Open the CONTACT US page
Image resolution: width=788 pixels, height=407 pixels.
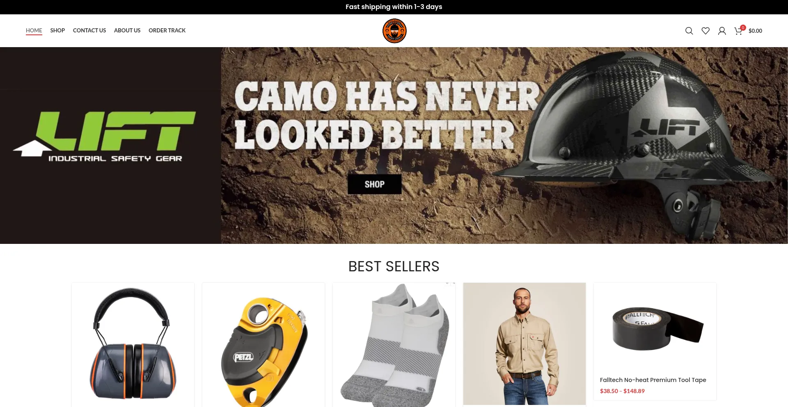(x=89, y=30)
